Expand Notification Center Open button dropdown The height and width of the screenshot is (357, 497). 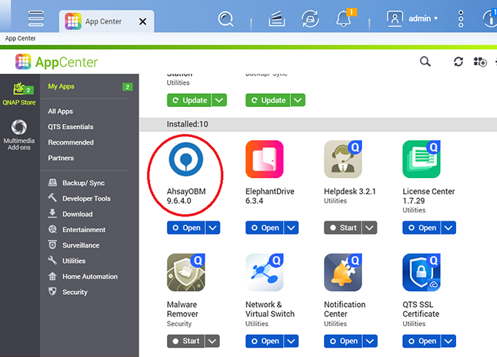369,341
